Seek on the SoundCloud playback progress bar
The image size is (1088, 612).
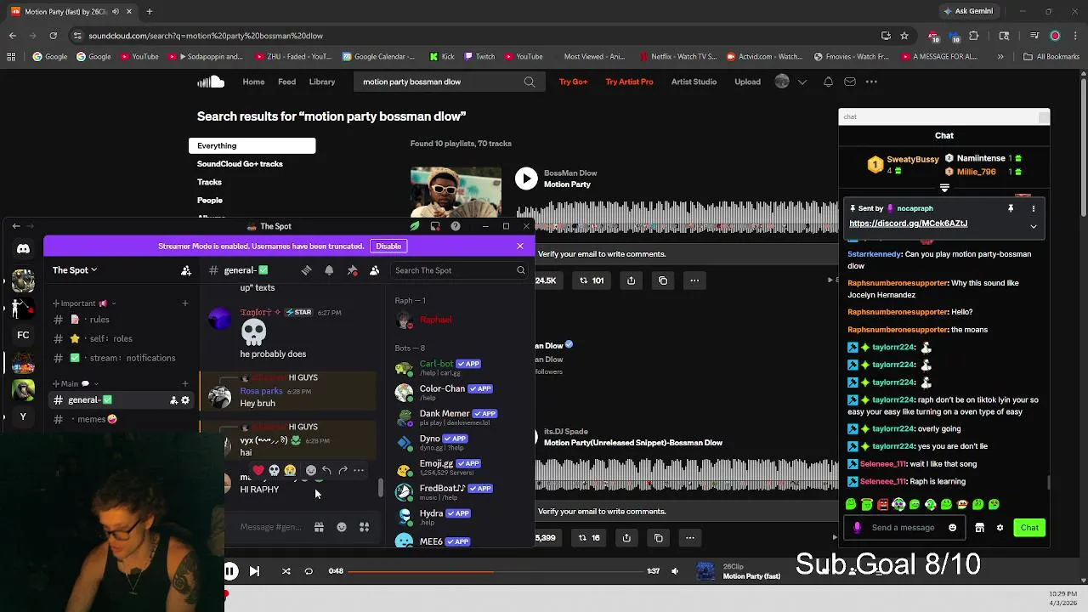click(494, 571)
